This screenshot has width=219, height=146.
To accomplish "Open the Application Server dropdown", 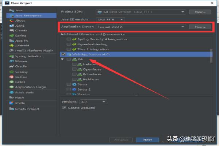I will 141,27.
